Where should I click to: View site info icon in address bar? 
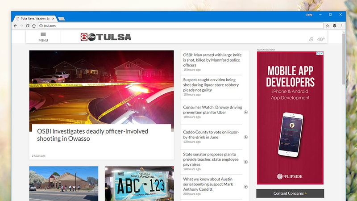pyautogui.click(x=41, y=26)
